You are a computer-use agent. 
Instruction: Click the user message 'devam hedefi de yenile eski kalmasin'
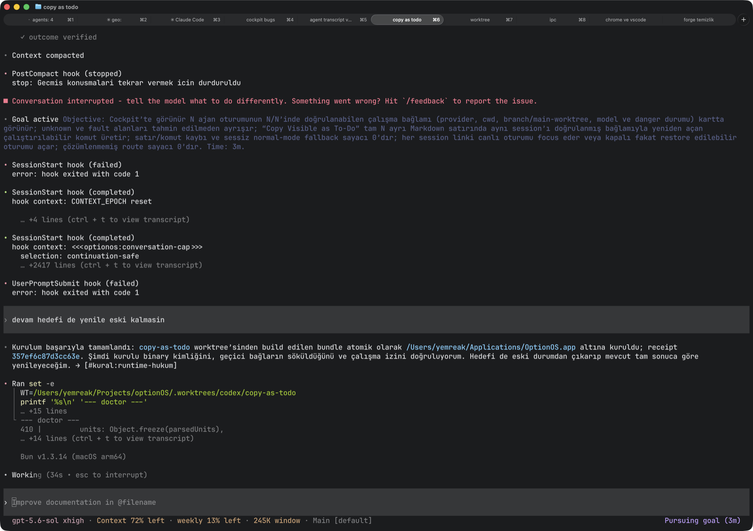click(x=88, y=320)
